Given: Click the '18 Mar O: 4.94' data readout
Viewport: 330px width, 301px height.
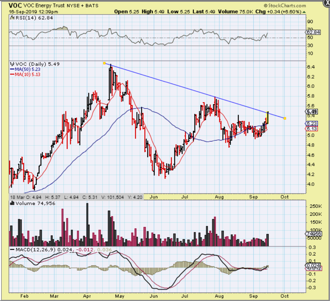Looking at the screenshot, I should 26,197.
